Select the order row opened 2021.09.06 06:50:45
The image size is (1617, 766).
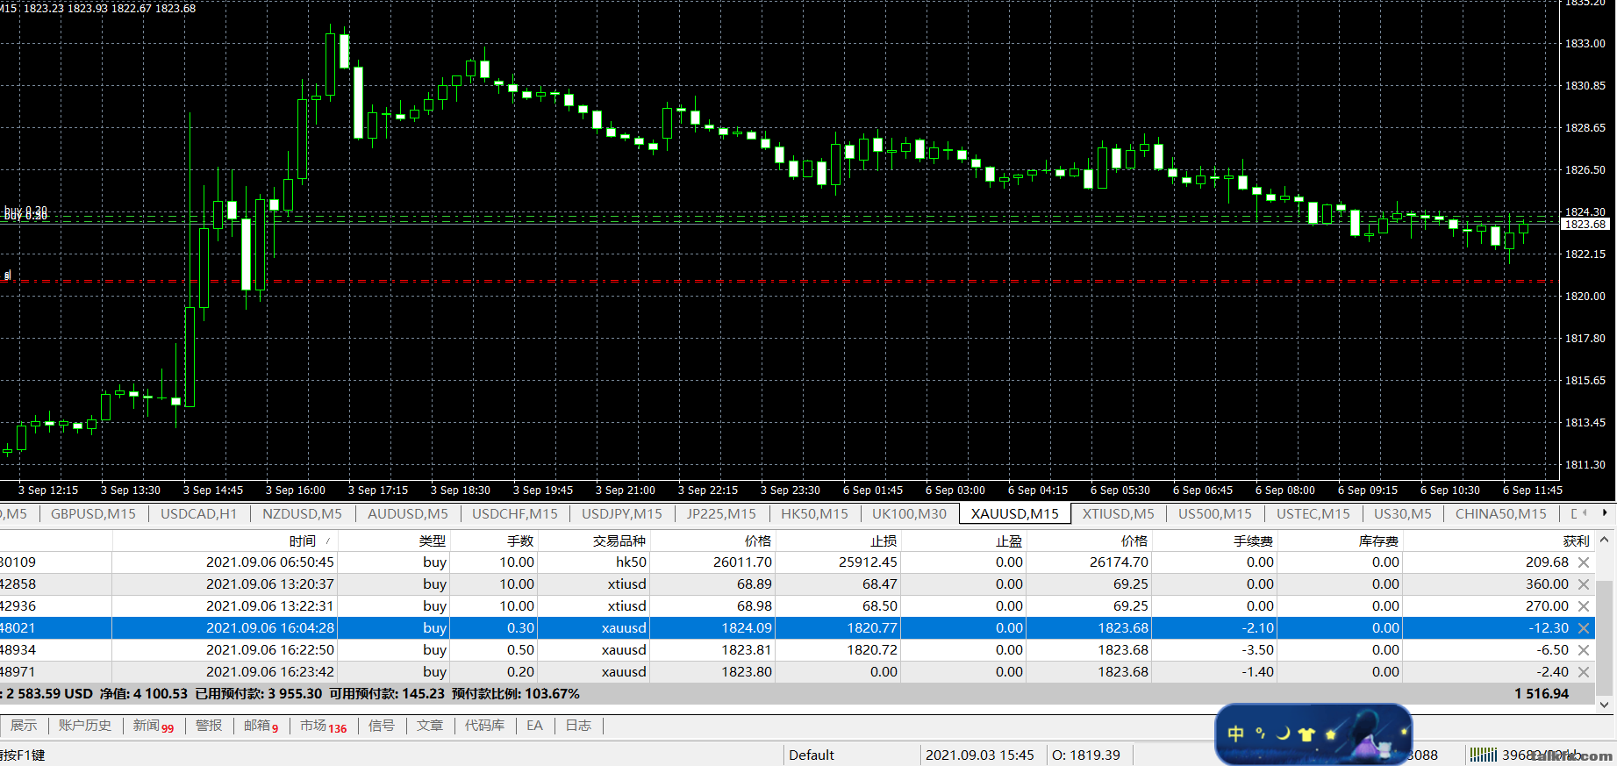pyautogui.click(x=797, y=562)
